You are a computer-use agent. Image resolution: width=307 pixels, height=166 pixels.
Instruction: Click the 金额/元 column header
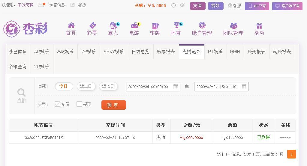192,125
